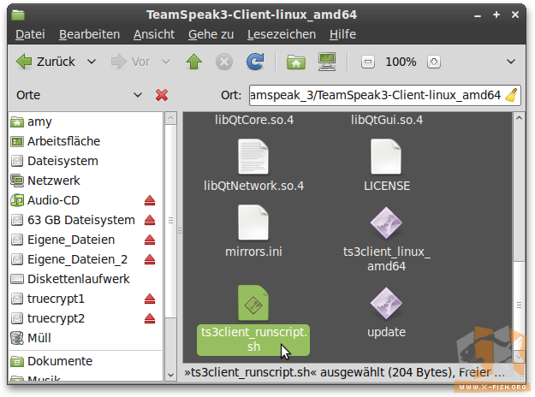
Task: Click the Vor forward button
Action: click(x=131, y=62)
